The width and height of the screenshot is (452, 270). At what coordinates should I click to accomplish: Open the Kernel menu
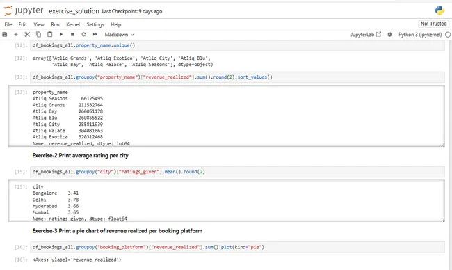pyautogui.click(x=73, y=24)
